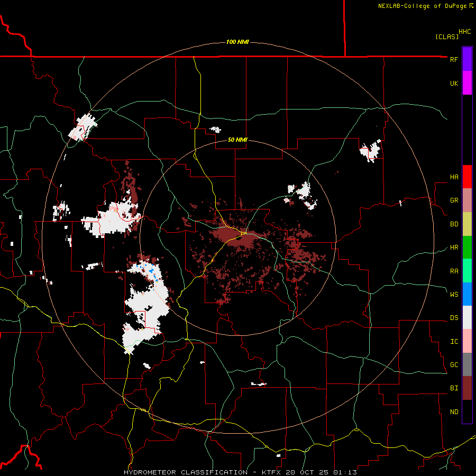
Task: Click the 100 NMI range ring label
Action: click(237, 42)
